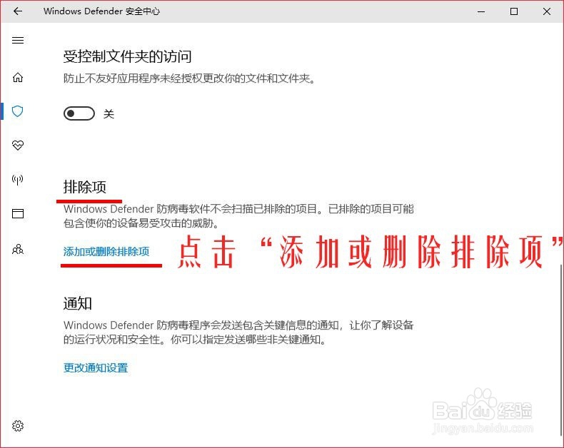Maximize the Windows Defender window
564x448 pixels.
pos(514,11)
